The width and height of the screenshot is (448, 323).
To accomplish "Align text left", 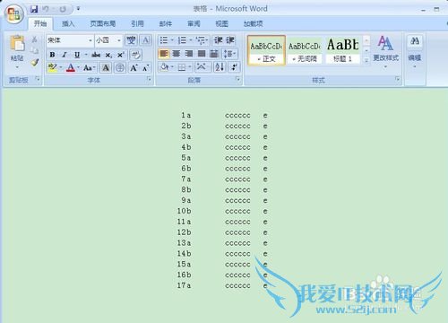I will 164,54.
